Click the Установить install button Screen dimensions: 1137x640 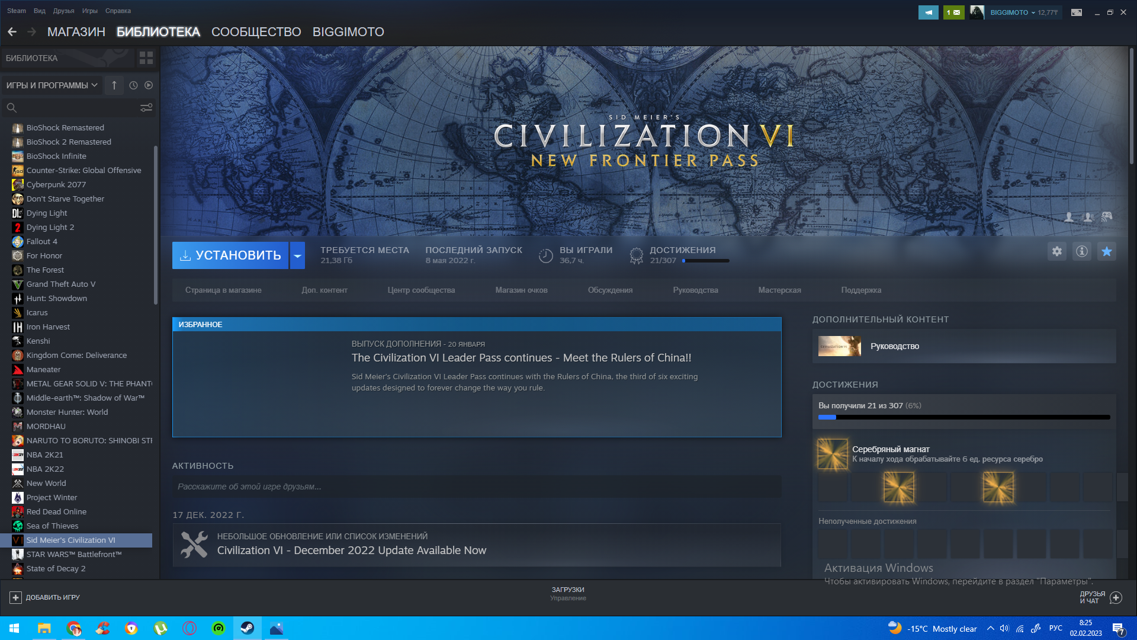pos(230,255)
